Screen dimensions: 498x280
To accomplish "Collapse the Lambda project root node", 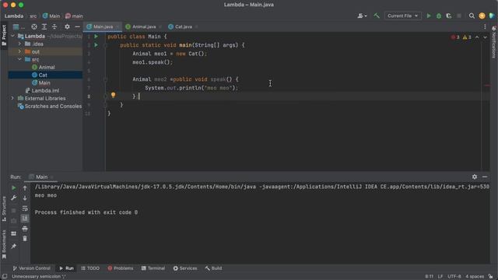I will click(12, 37).
